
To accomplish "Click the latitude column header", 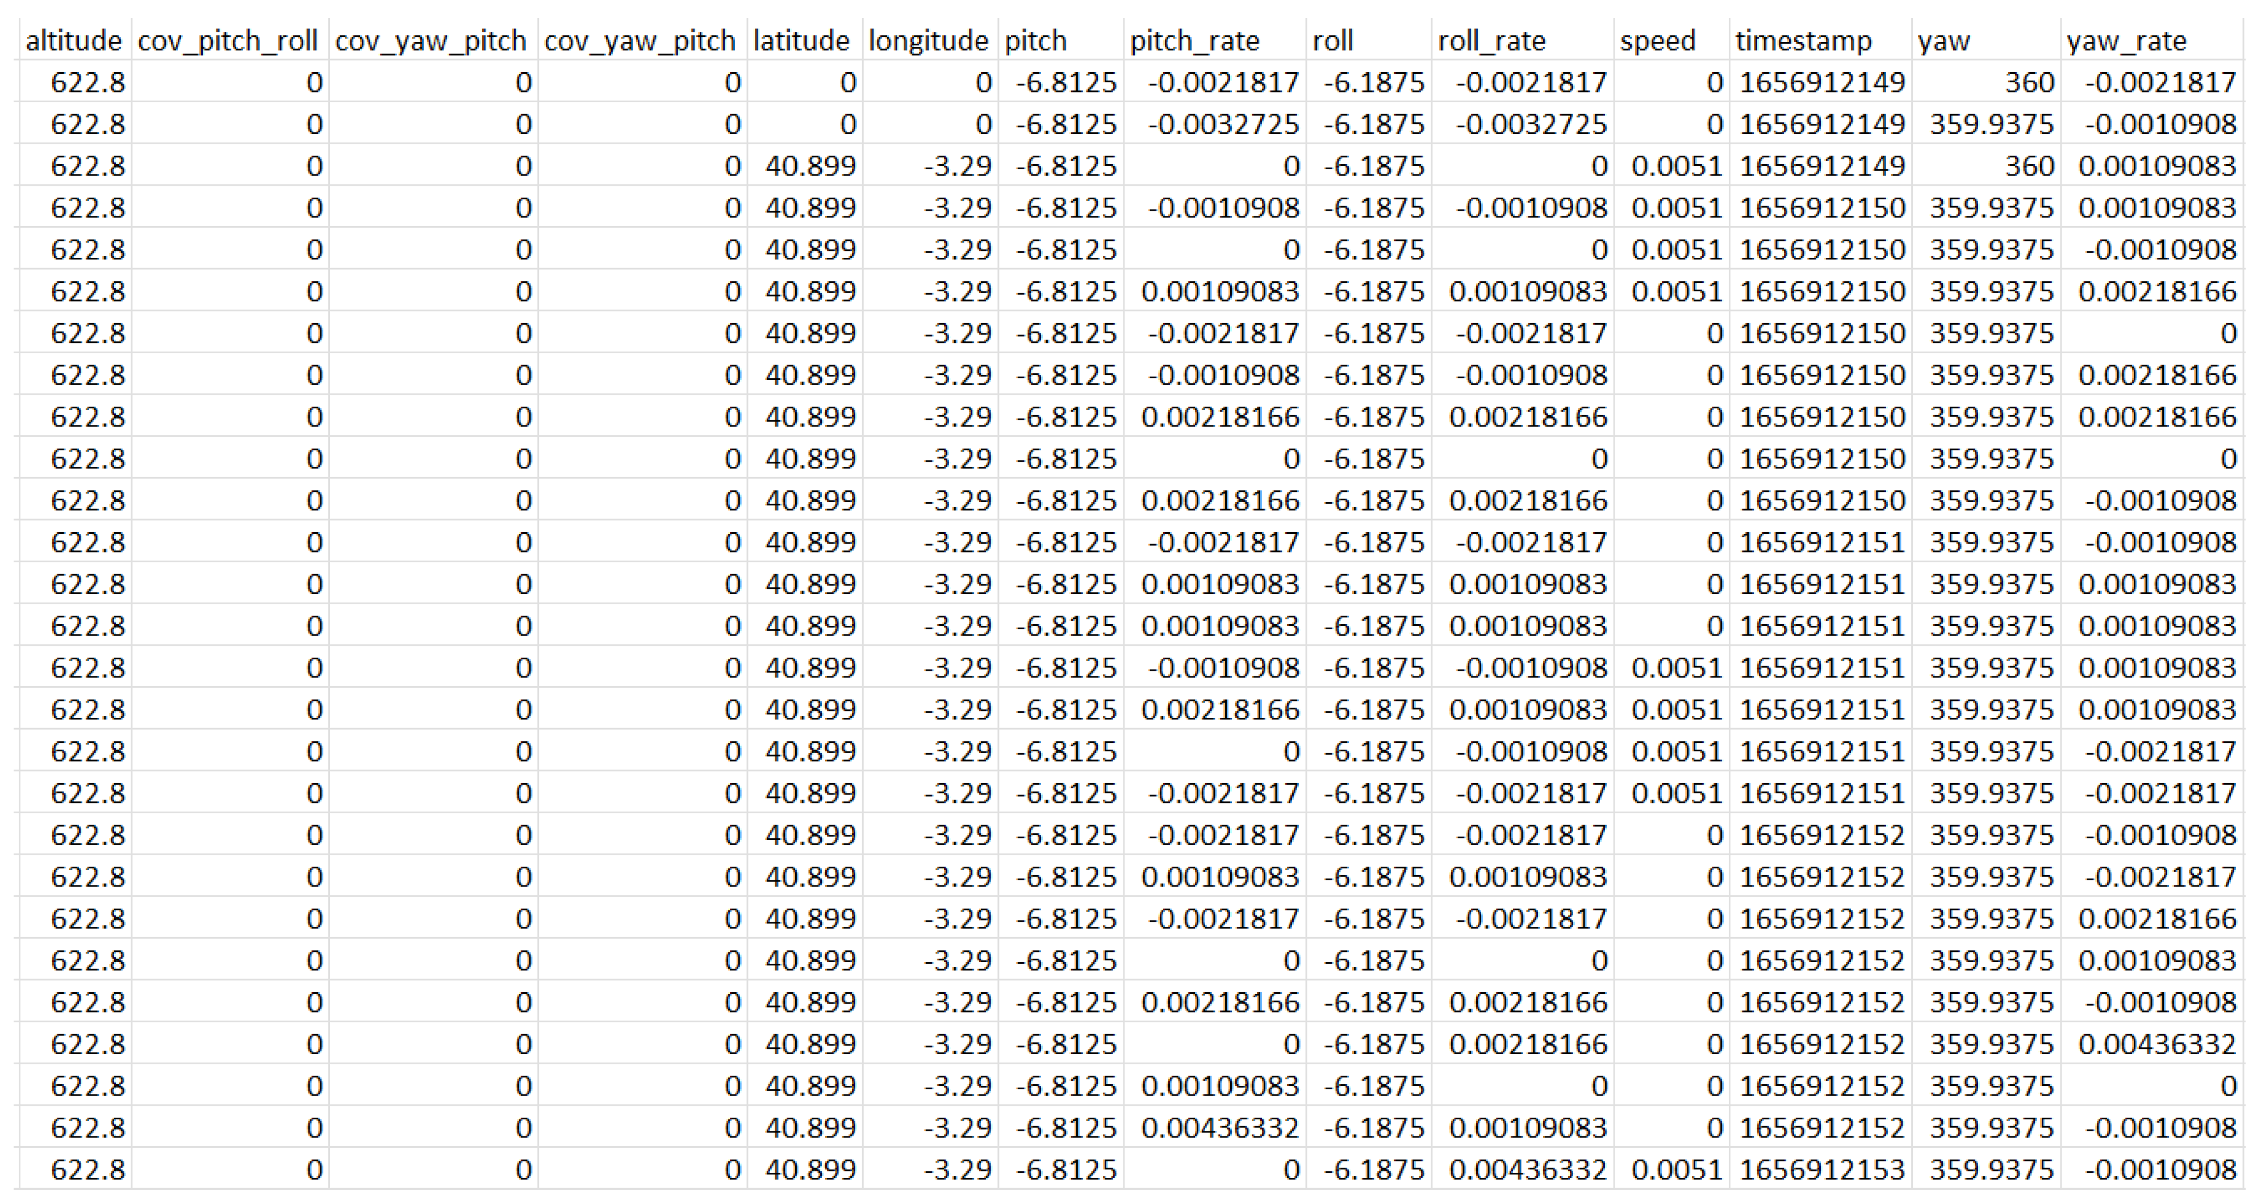I will 801,40.
